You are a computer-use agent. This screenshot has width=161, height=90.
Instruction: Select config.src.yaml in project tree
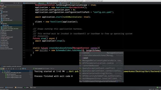click(x=5, y=39)
